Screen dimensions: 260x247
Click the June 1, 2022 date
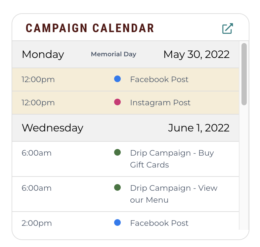click(x=199, y=128)
